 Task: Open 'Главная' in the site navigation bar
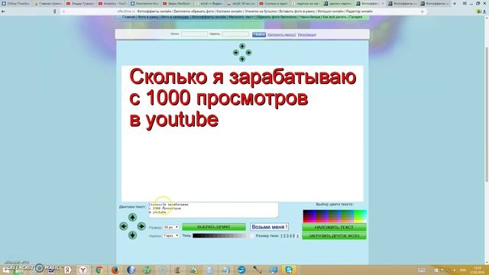coord(129,17)
